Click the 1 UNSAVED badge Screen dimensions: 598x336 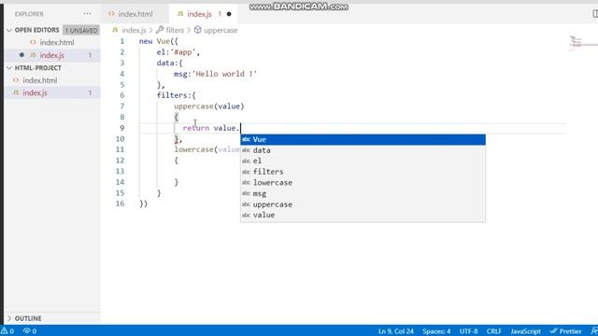point(81,30)
